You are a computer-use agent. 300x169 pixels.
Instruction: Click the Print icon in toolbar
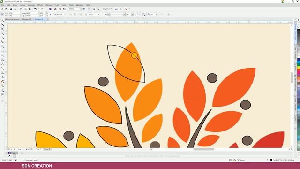coord(15,9)
